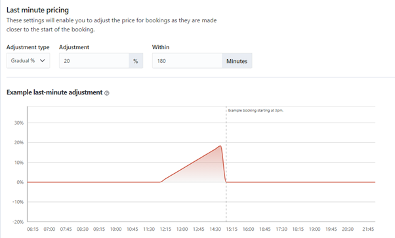Viewport: 395px width, 238px height.
Task: Click the peak of the red adjustment curve
Action: point(220,146)
